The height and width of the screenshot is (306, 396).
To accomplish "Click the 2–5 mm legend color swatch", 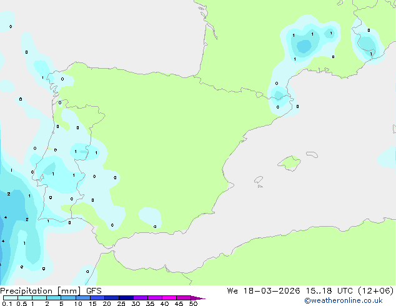I will click(54, 298).
